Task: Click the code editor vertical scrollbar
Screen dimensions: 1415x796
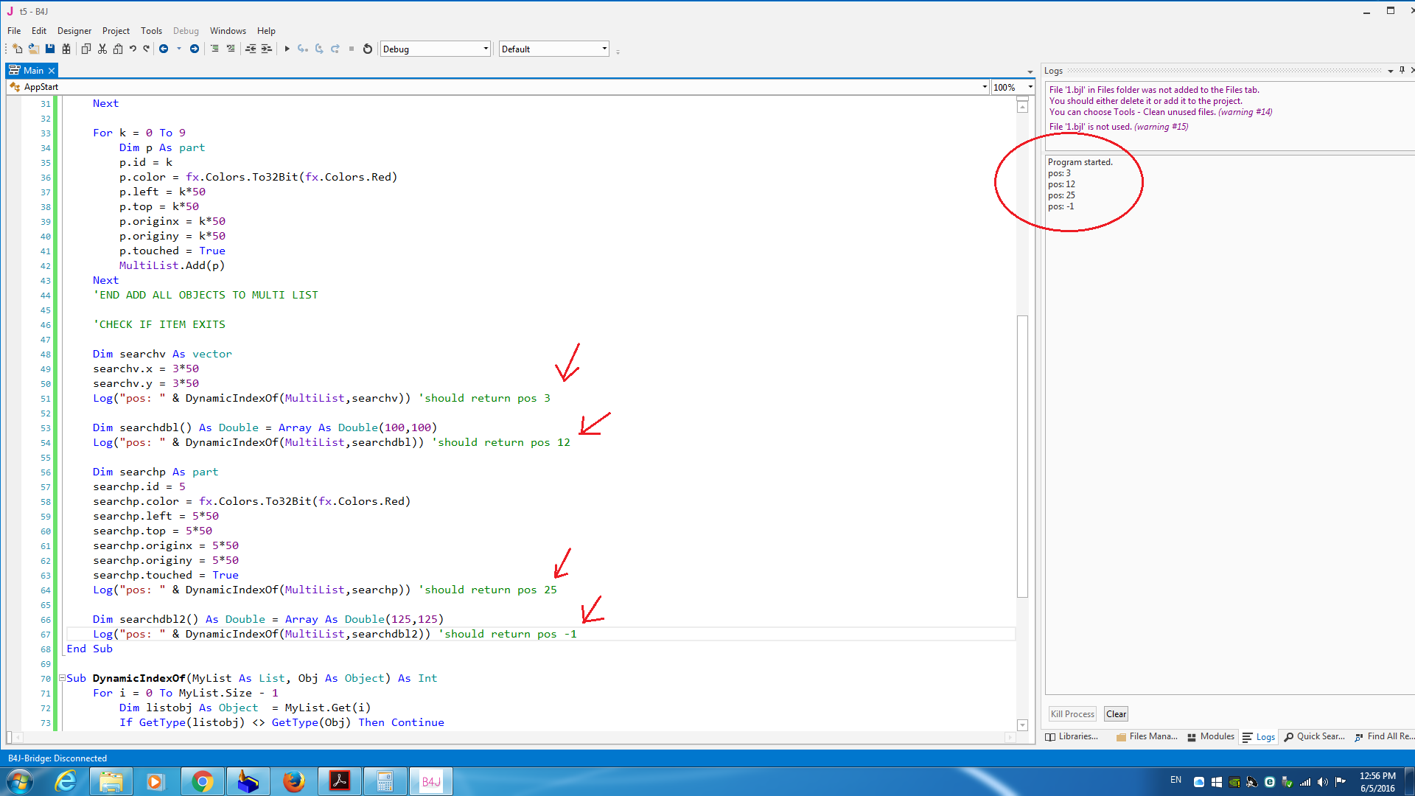Action: 1022,457
